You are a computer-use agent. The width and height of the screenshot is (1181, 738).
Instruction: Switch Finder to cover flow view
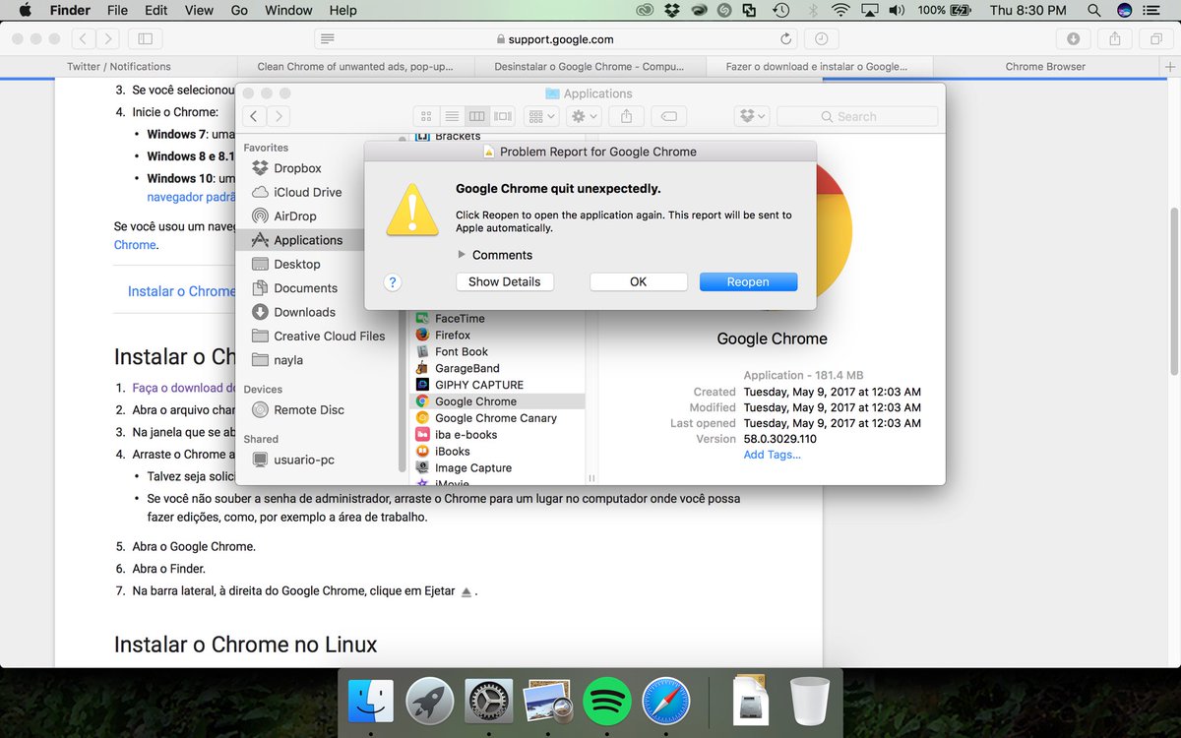pos(503,116)
